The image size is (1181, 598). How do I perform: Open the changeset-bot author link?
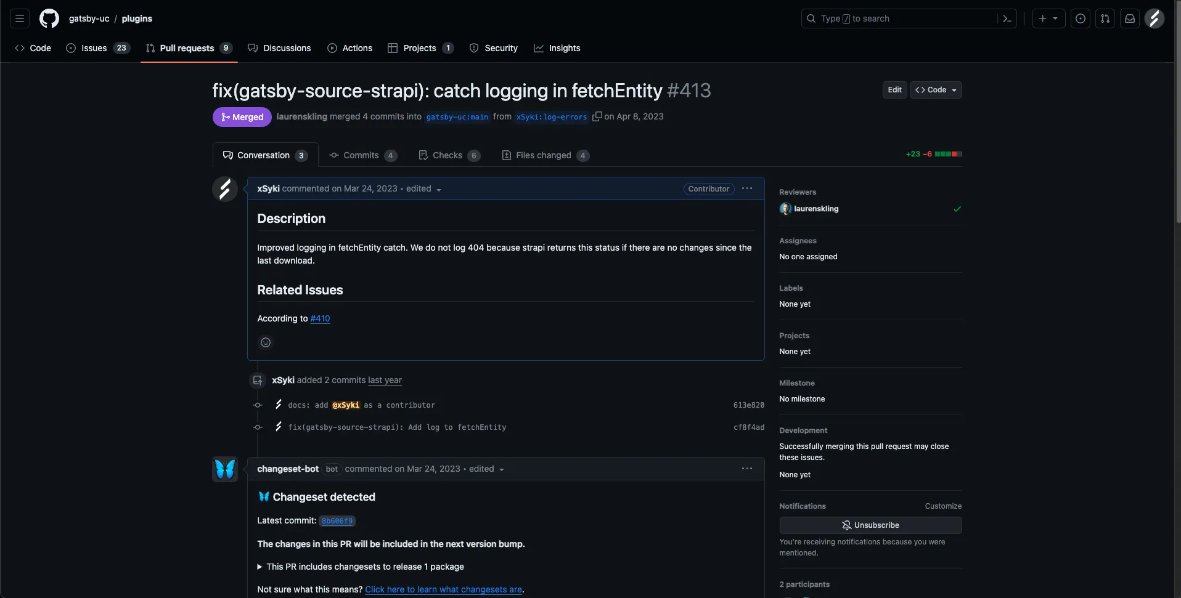coord(288,469)
